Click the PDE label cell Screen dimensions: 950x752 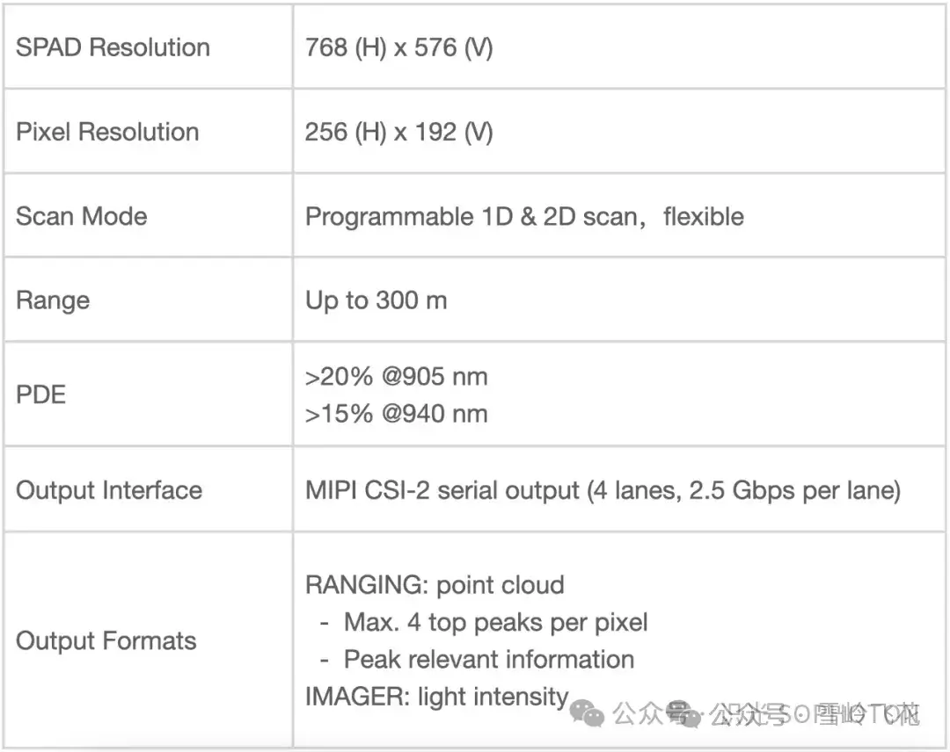40,394
